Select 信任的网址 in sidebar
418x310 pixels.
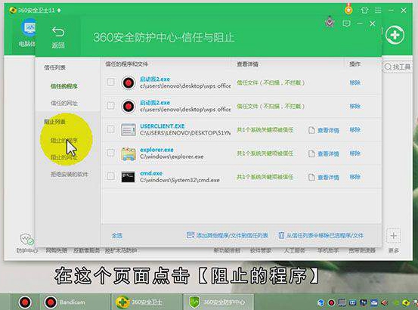pyautogui.click(x=64, y=103)
